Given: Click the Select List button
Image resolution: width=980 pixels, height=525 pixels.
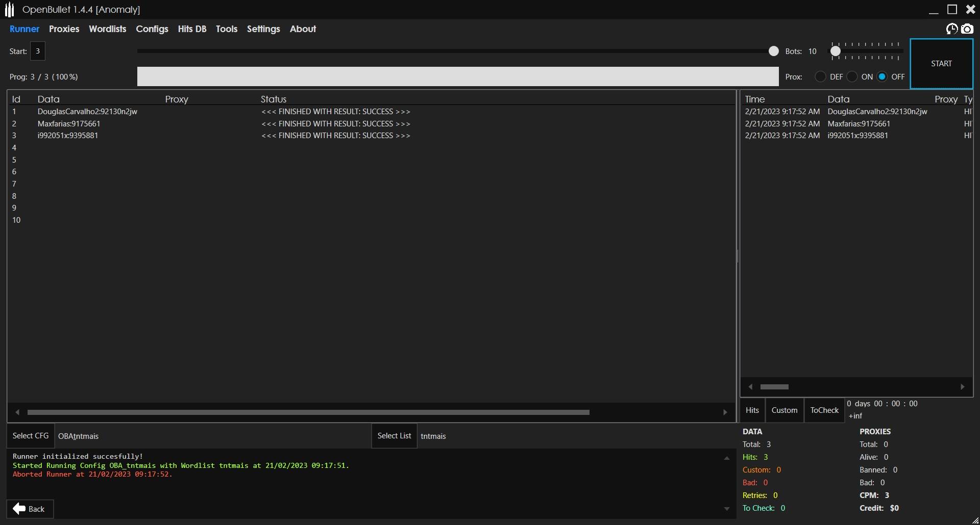Looking at the screenshot, I should [x=394, y=436].
